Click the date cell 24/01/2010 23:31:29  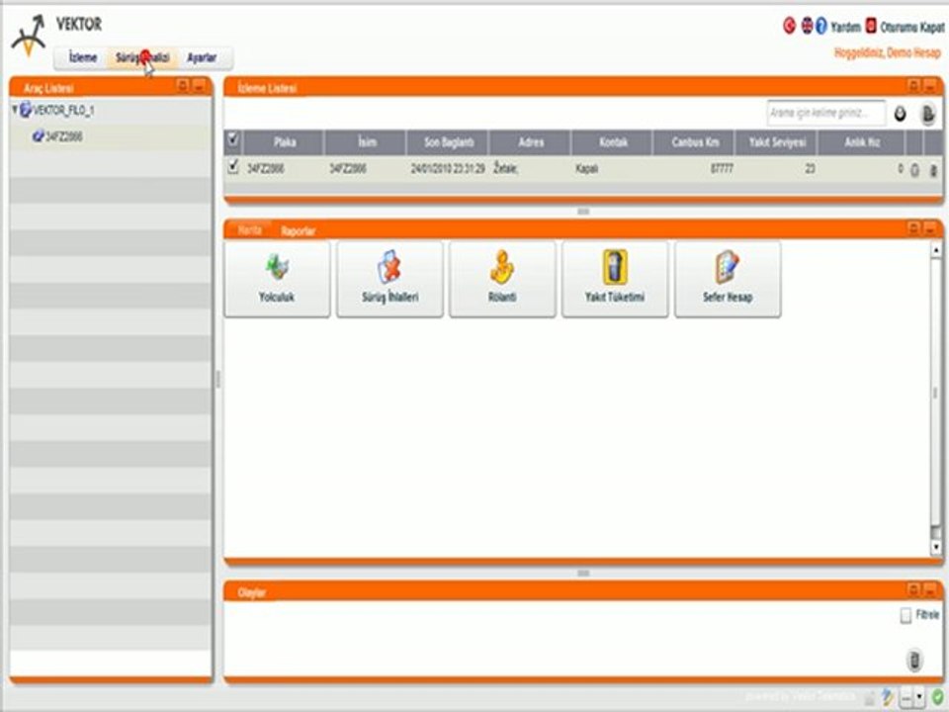[x=448, y=169]
